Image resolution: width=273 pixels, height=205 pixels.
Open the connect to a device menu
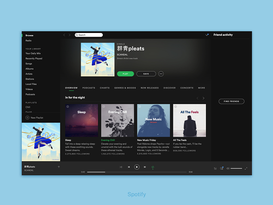pyautogui.click(x=222, y=168)
